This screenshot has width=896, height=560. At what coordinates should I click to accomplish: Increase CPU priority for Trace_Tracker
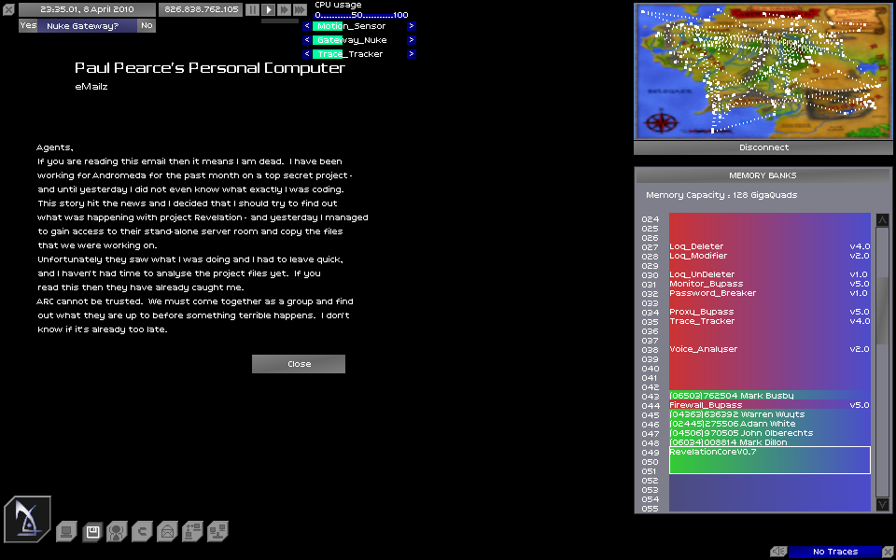[x=412, y=54]
